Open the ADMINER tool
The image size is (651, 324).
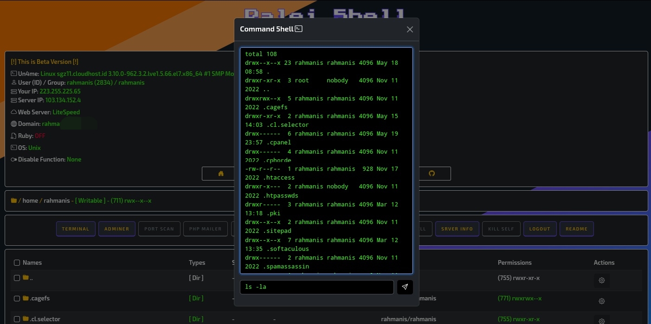[x=117, y=229]
